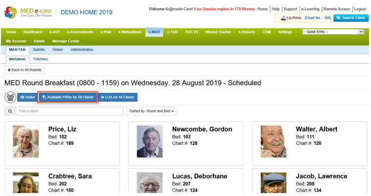Click the Logout link

point(360,9)
